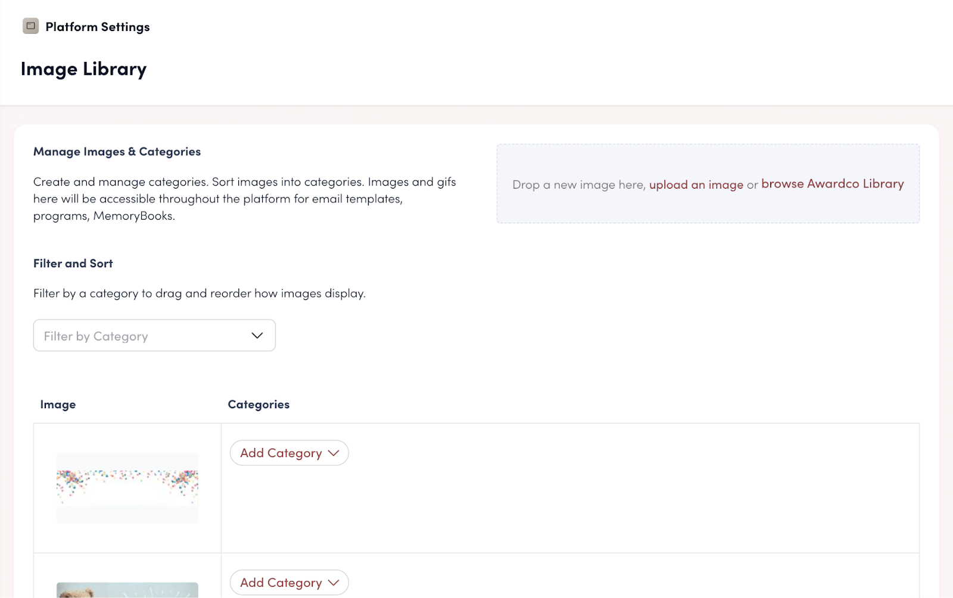Click the Platform Settings icon
This screenshot has height=598, width=953.
30,26
